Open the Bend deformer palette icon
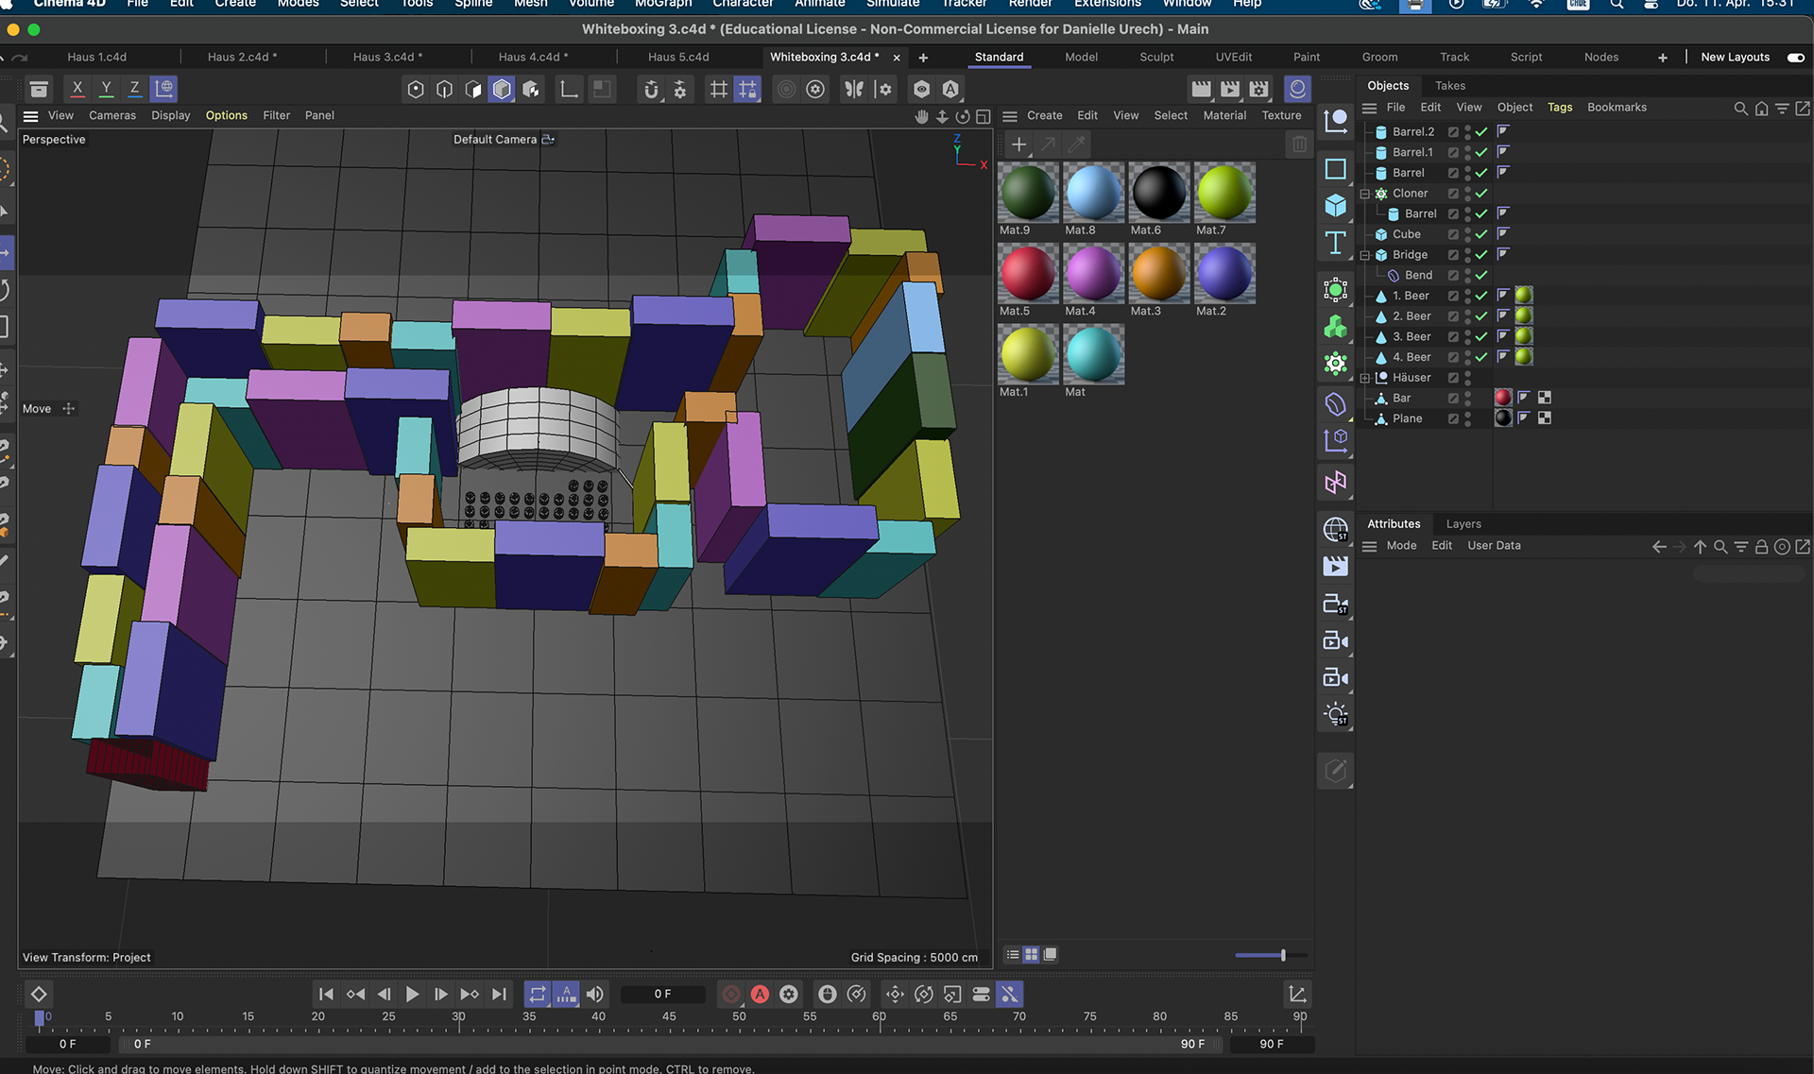This screenshot has height=1074, width=1814. click(1335, 404)
